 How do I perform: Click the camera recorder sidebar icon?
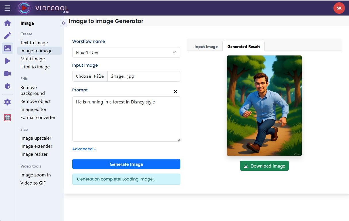click(x=7, y=74)
